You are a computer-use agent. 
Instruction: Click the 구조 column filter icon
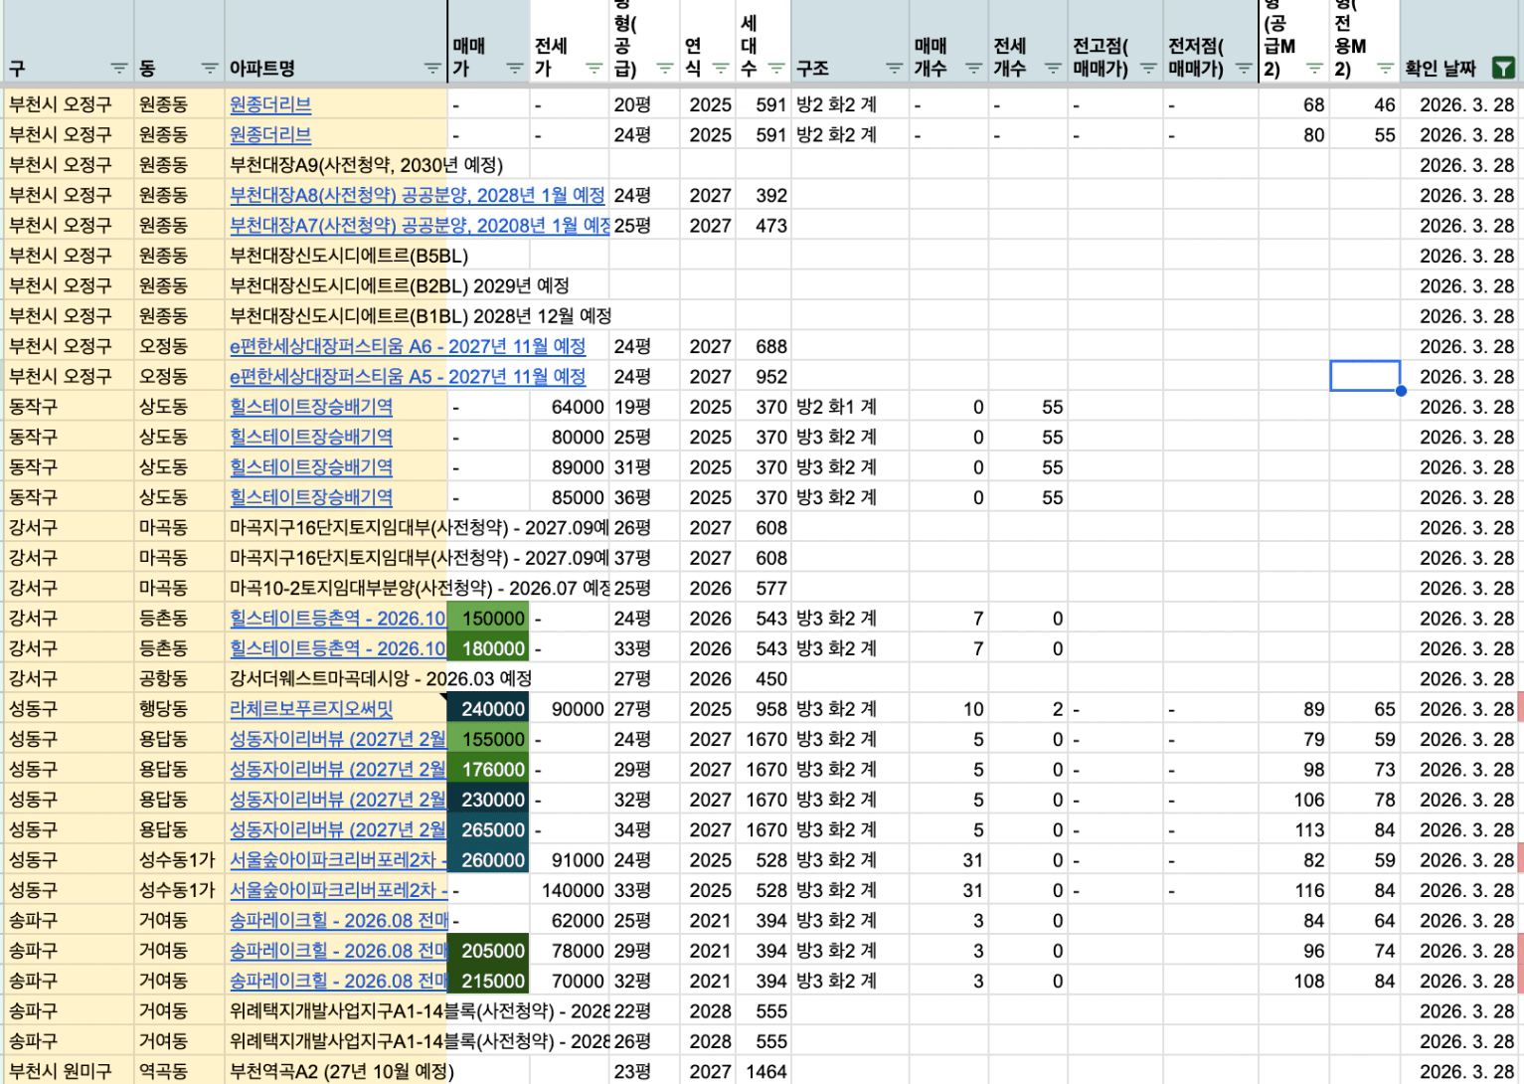[x=894, y=69]
